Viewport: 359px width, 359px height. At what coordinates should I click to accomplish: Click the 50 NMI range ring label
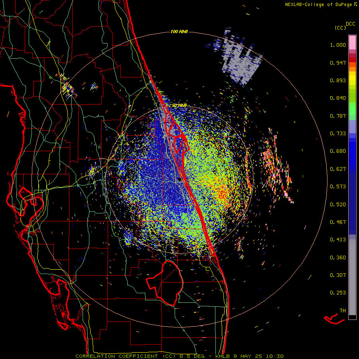179,105
